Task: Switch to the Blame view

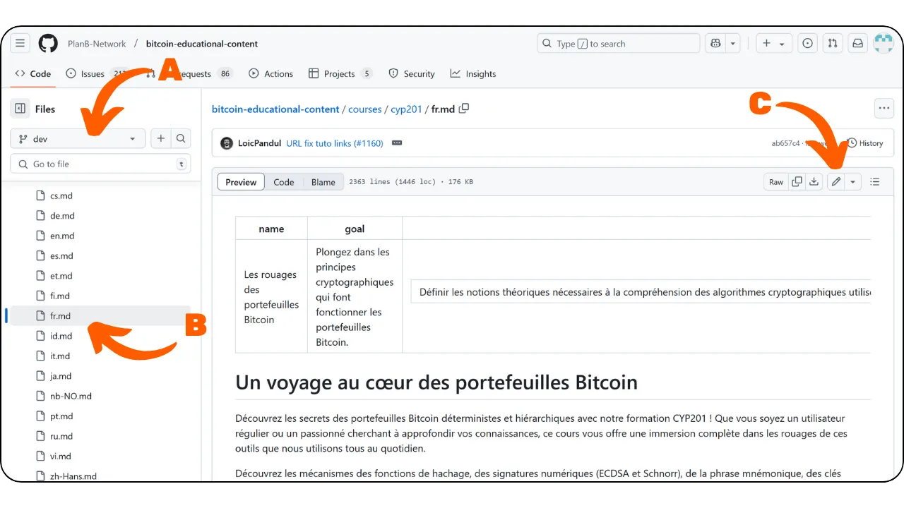Action: pyautogui.click(x=323, y=182)
